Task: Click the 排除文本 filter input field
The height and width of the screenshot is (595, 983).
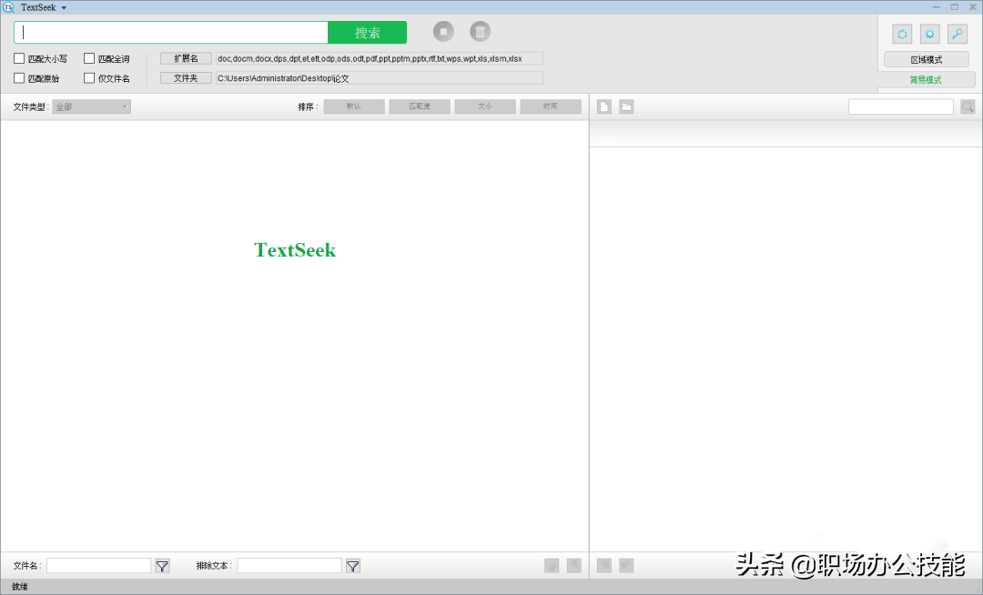Action: [289, 566]
